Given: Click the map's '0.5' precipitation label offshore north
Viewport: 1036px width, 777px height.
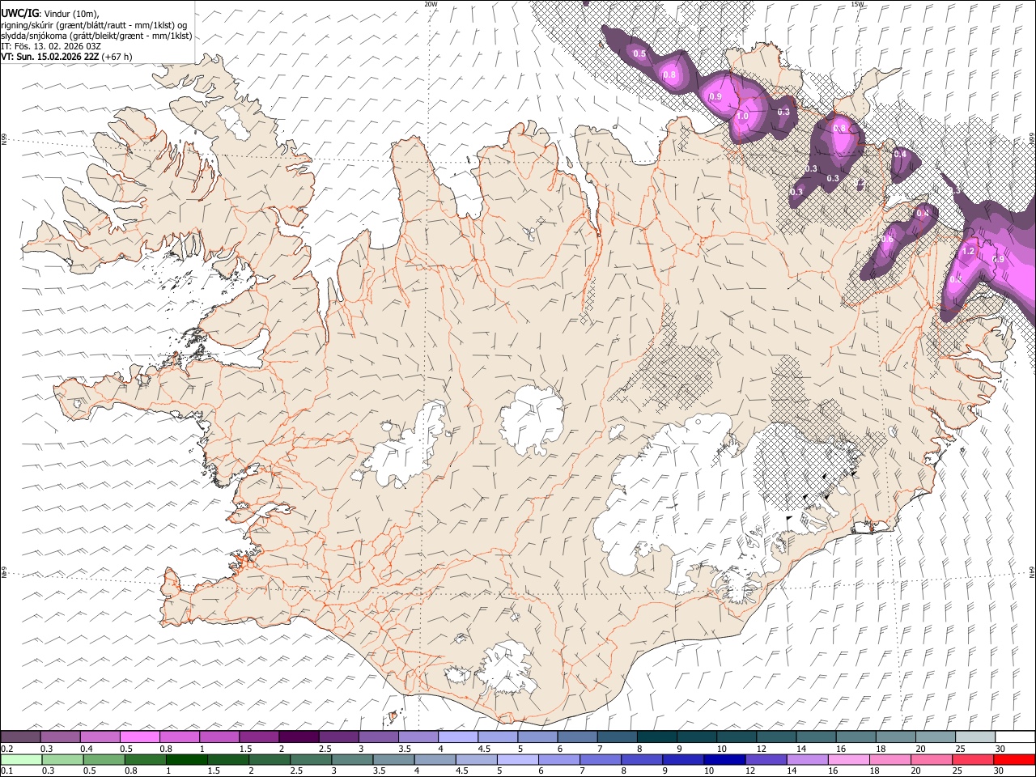Looking at the screenshot, I should point(639,53).
